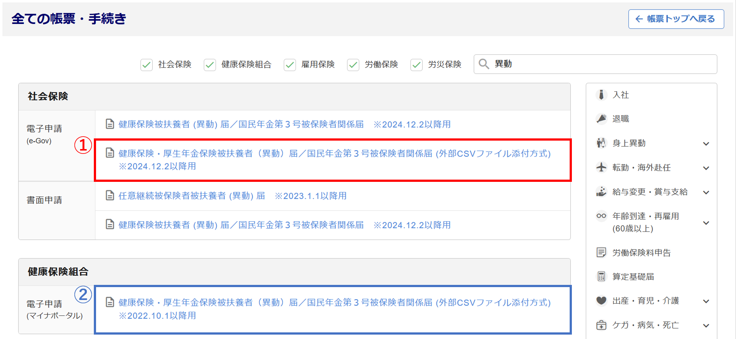This screenshot has width=736, height=339.
Task: Click the 出産・育児・介護 heart icon
Action: [601, 300]
